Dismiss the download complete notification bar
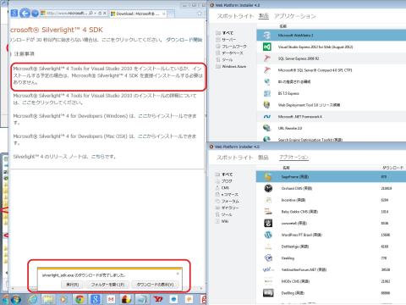 tap(178, 274)
